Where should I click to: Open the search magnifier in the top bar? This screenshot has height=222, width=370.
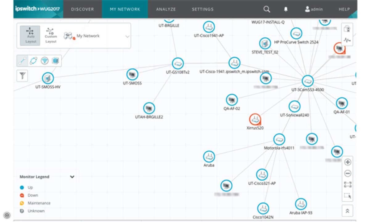coord(267,9)
